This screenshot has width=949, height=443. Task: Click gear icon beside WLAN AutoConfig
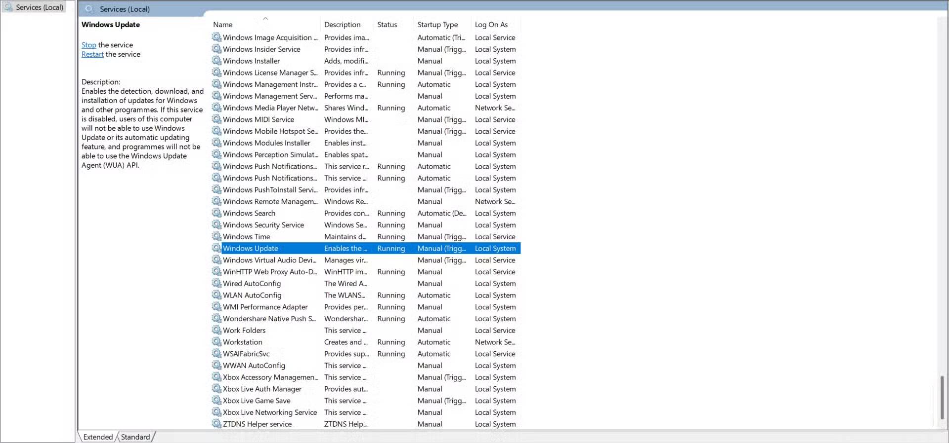click(x=216, y=295)
